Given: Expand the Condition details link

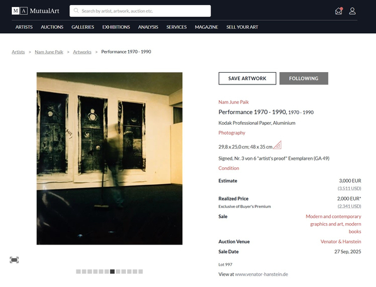Looking at the screenshot, I should 229,169.
